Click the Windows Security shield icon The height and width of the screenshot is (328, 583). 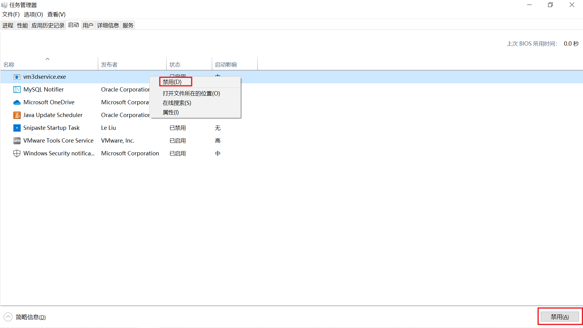coord(17,154)
